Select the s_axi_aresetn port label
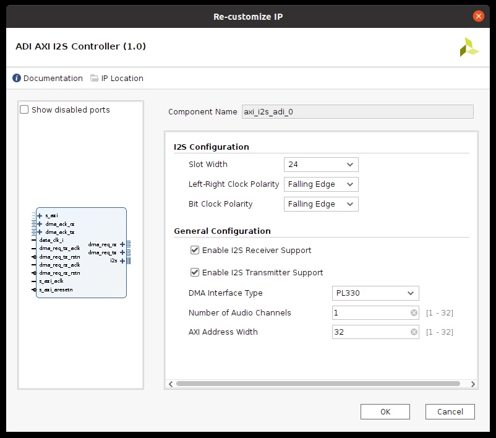This screenshot has width=496, height=438. pos(56,290)
